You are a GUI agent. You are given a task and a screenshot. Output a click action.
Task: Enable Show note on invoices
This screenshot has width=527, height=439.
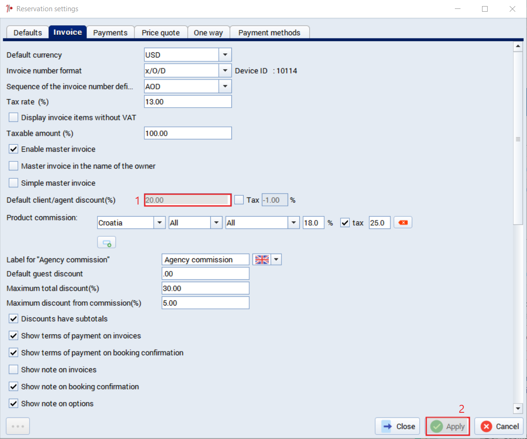point(14,369)
